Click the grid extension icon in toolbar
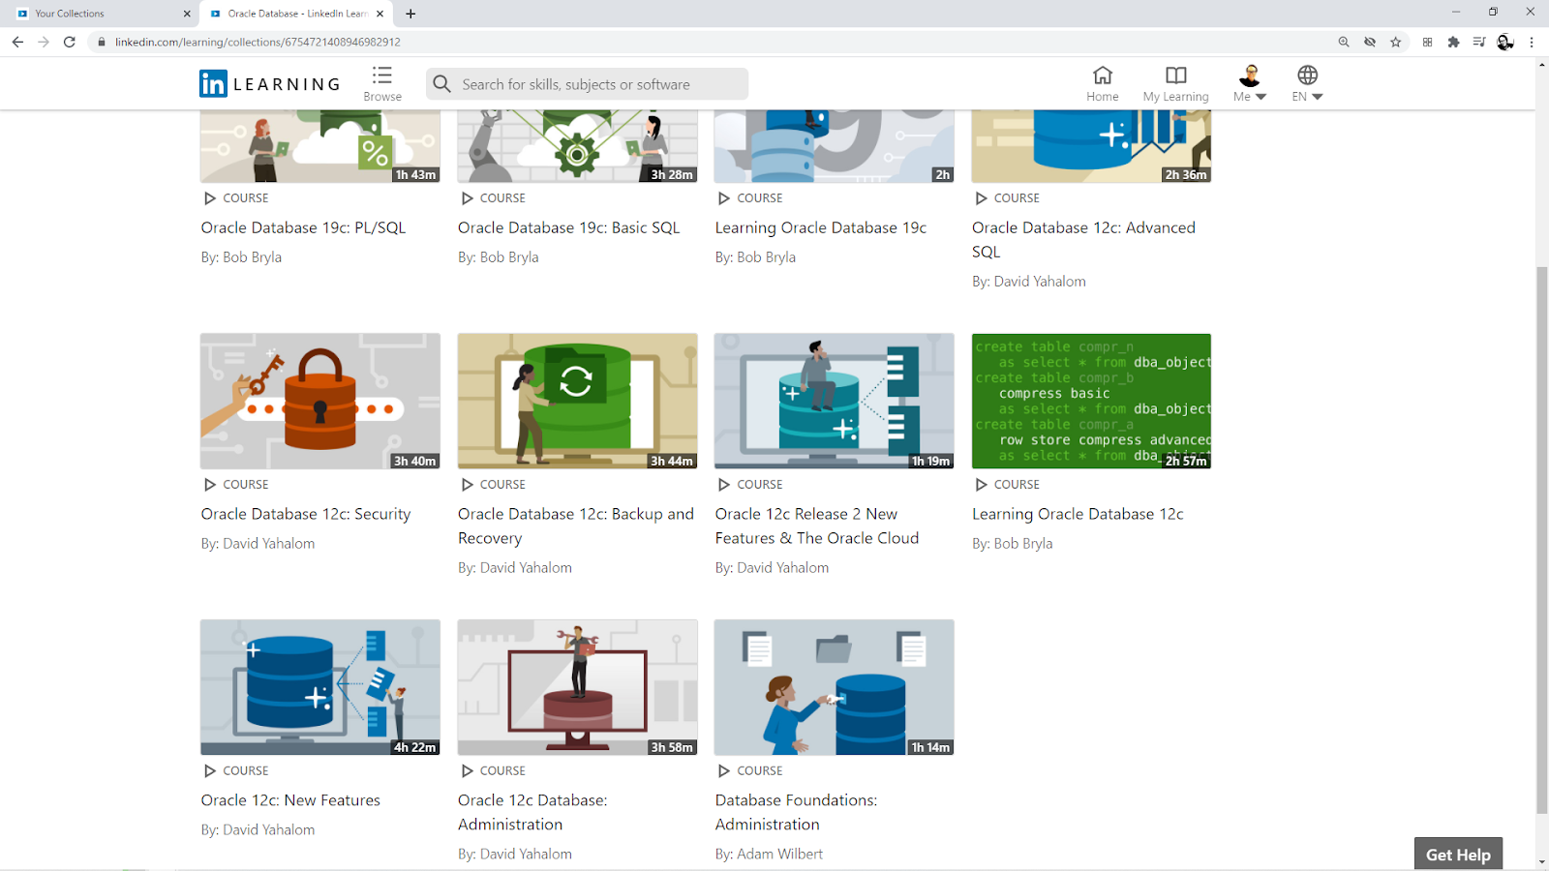The width and height of the screenshot is (1549, 871). pos(1427,42)
